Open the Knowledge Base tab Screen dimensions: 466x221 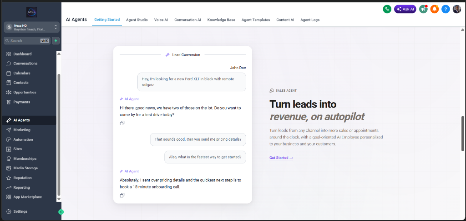pos(221,20)
